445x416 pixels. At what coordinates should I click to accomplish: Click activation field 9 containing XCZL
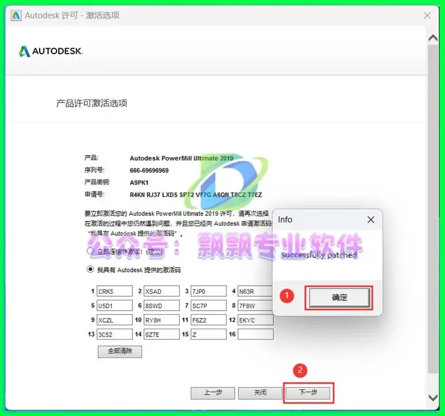click(114, 320)
